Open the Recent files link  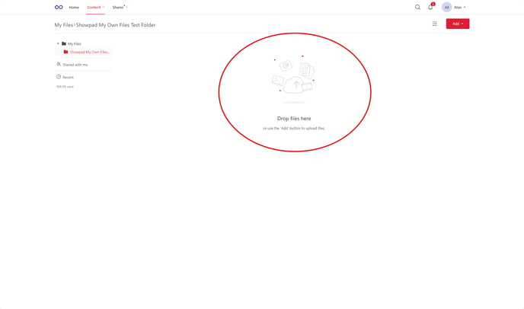click(69, 78)
